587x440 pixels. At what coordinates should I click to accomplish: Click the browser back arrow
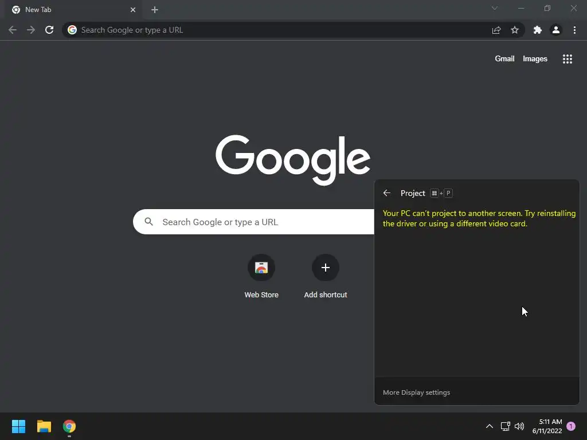click(x=13, y=30)
